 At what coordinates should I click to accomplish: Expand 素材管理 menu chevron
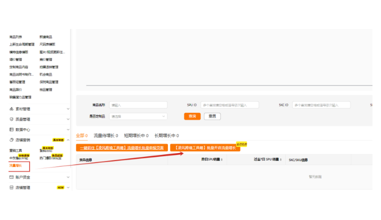point(68,109)
